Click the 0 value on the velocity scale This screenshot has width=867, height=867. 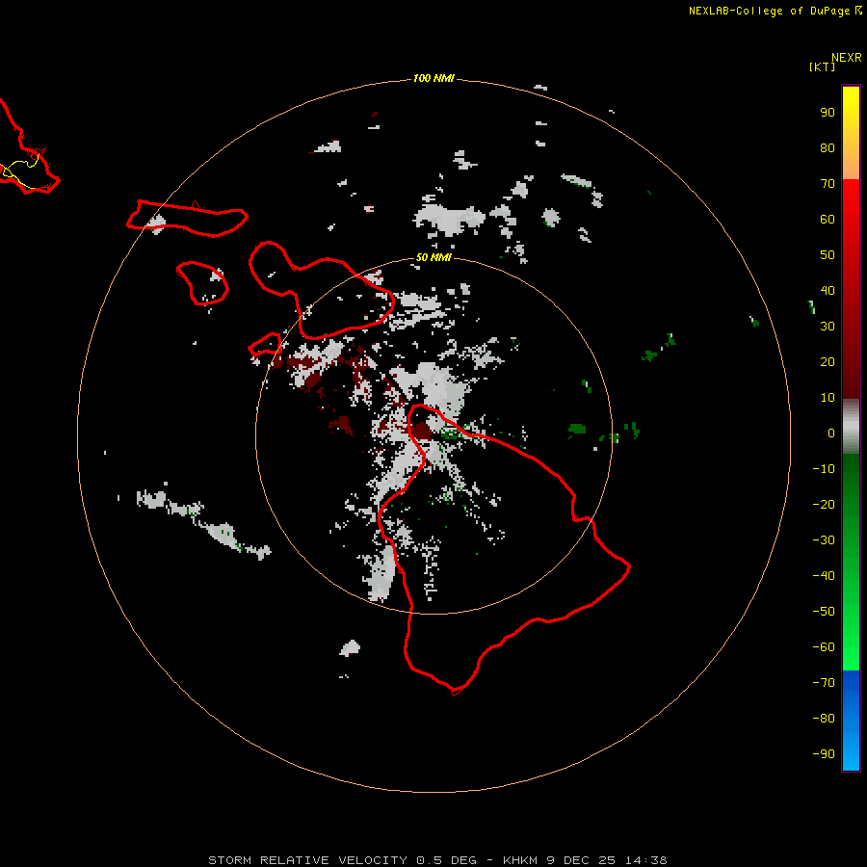pyautogui.click(x=831, y=433)
